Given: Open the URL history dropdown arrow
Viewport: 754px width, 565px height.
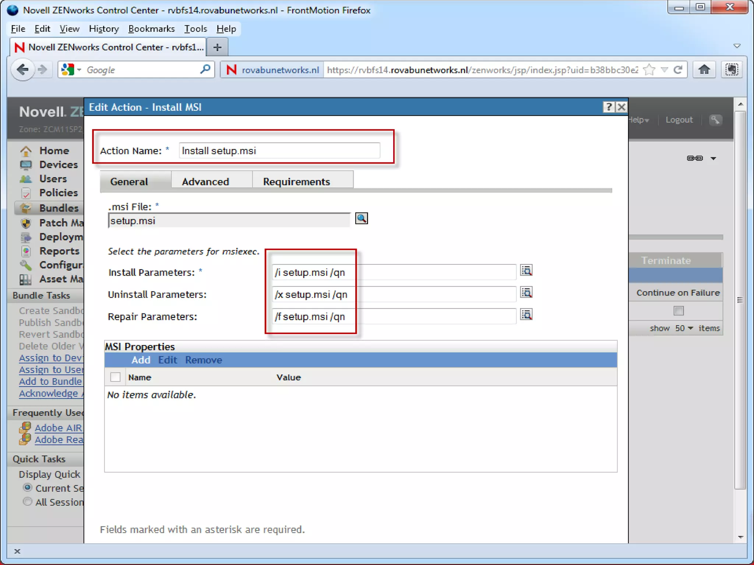Looking at the screenshot, I should [664, 70].
